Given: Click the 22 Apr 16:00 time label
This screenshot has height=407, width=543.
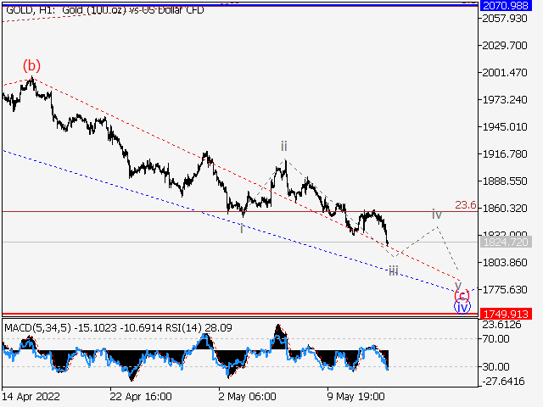Looking at the screenshot, I should coord(141,396).
